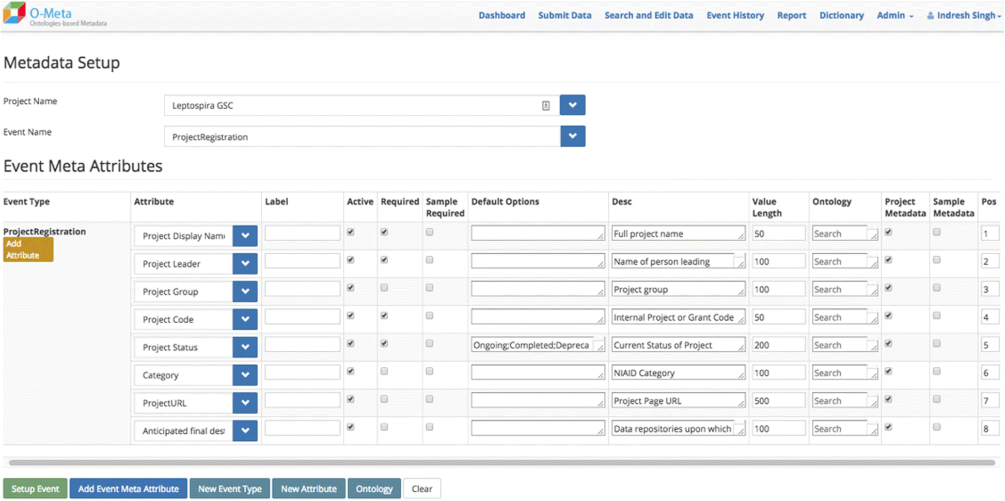Click the Default Options field for Project Status

click(x=538, y=345)
